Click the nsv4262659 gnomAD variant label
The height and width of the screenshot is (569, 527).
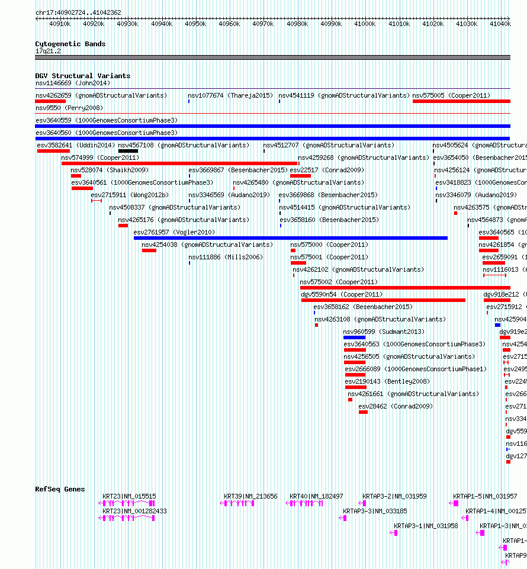pyautogui.click(x=101, y=95)
